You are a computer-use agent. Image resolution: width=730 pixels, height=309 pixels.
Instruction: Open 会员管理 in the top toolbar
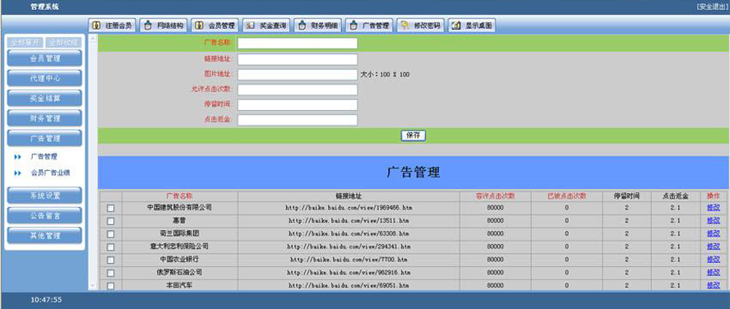coord(215,25)
